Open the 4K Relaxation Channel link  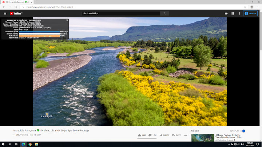pos(225,140)
